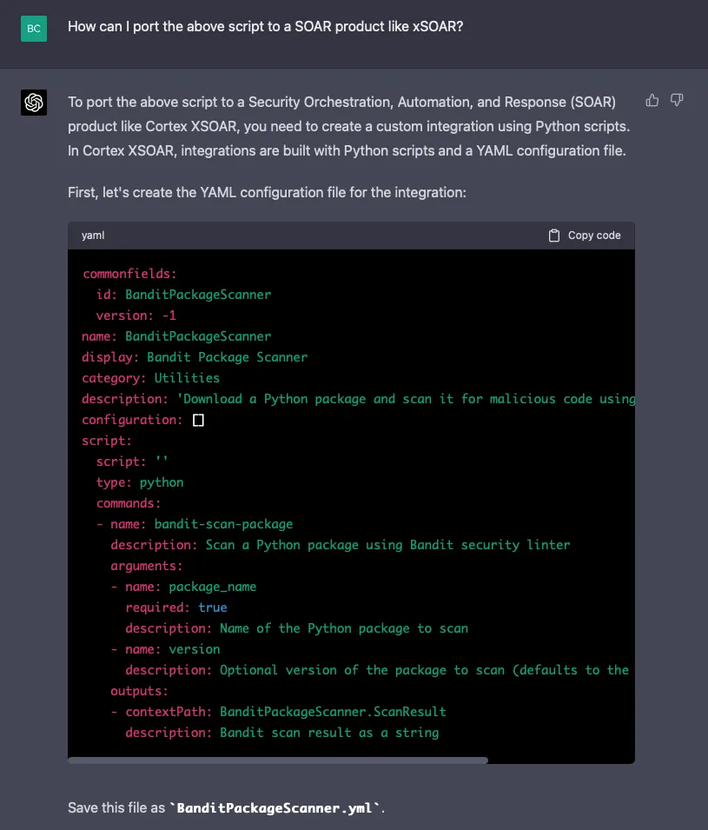
Task: Click the description 'Scan a Python package using Bandit'
Action: 341,545
